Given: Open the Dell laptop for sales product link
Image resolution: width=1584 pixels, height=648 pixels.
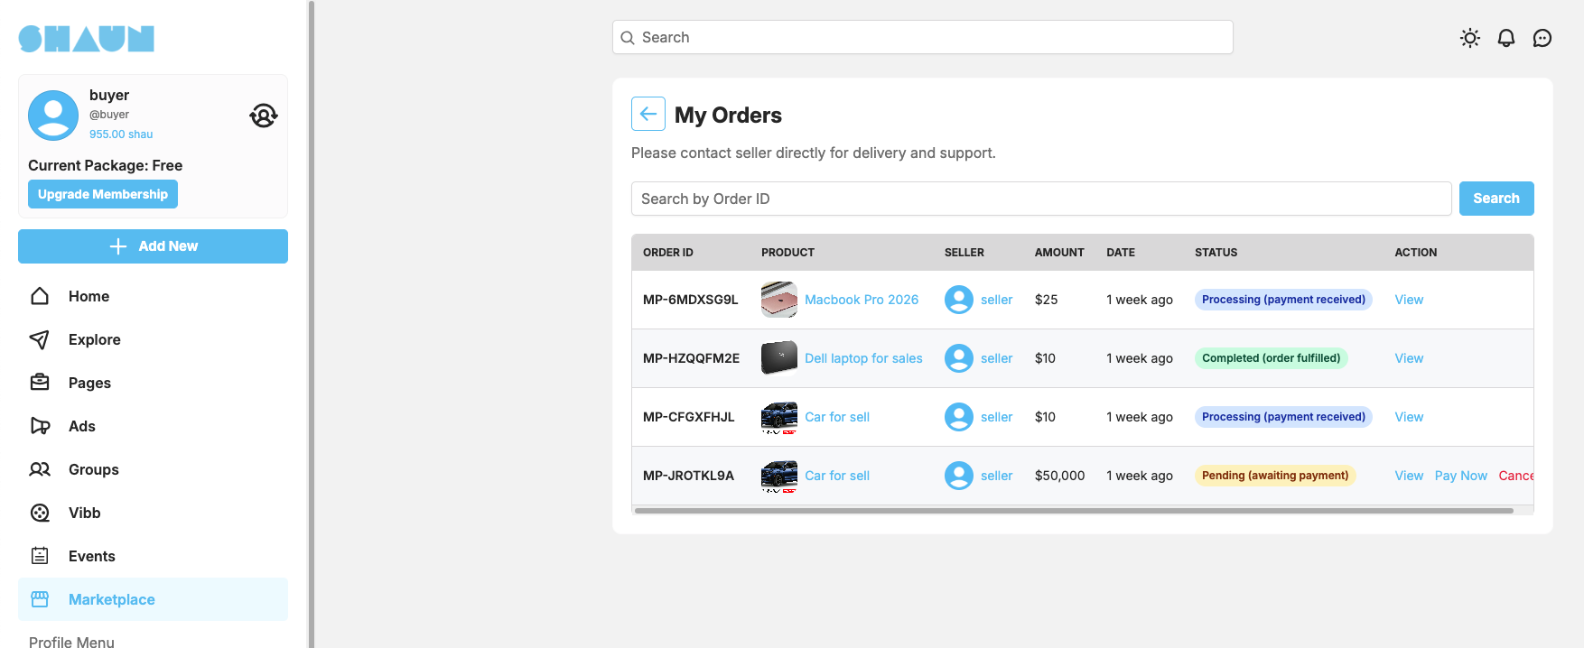Looking at the screenshot, I should (863, 358).
